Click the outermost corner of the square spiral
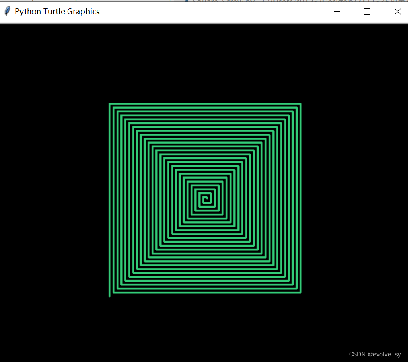Viewport: 408px width, 362px height. [x=109, y=103]
